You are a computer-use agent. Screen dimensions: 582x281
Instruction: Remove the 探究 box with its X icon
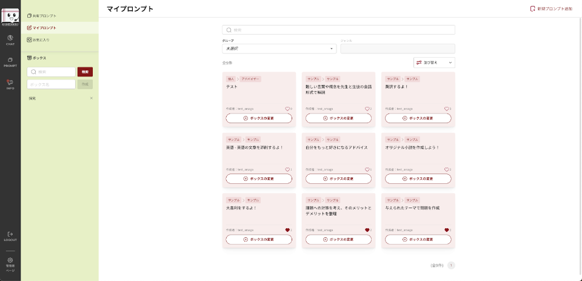(x=92, y=98)
